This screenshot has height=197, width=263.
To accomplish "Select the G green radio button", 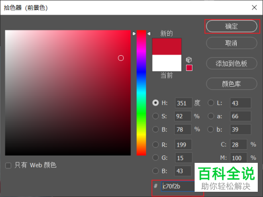I will (x=156, y=158).
